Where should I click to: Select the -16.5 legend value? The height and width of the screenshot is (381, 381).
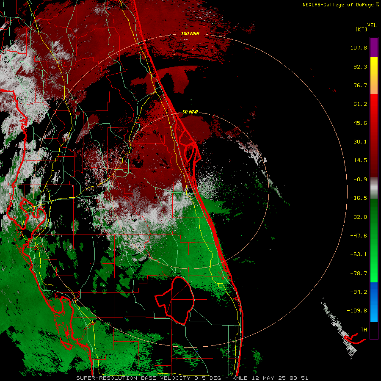point(359,198)
